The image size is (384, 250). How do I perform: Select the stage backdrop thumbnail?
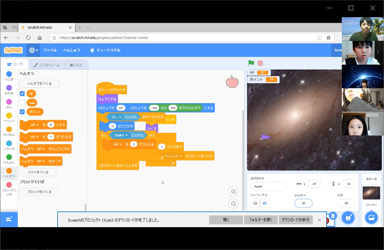(371, 193)
